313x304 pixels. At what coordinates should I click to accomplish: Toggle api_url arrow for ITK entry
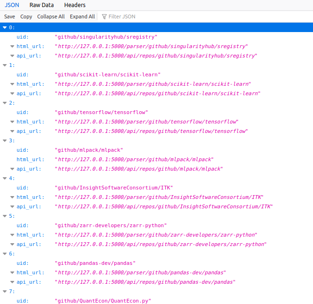point(12,206)
